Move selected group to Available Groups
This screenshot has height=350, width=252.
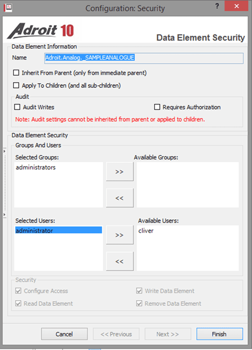click(x=120, y=171)
